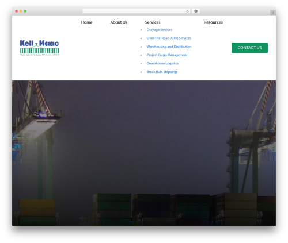Select Greenhouse Logistics link
Viewport: 288px width, 243px height.
162,63
